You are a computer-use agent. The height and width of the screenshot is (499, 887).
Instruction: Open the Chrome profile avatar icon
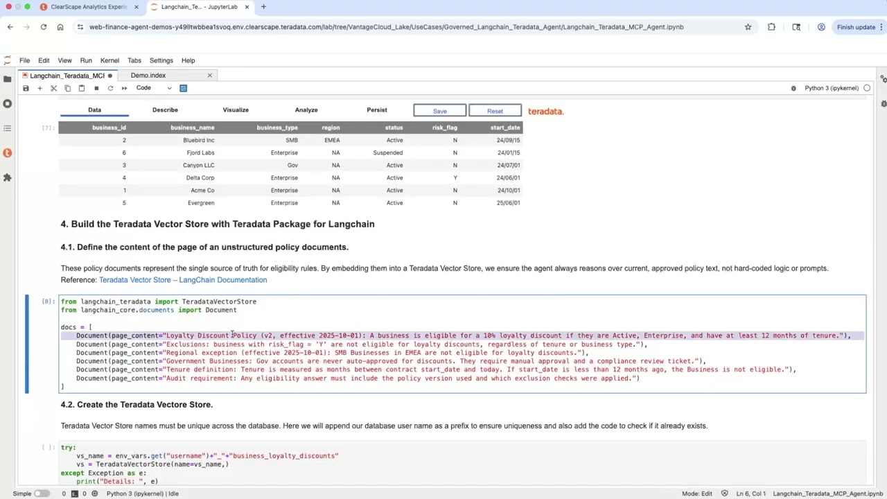pyautogui.click(x=821, y=27)
